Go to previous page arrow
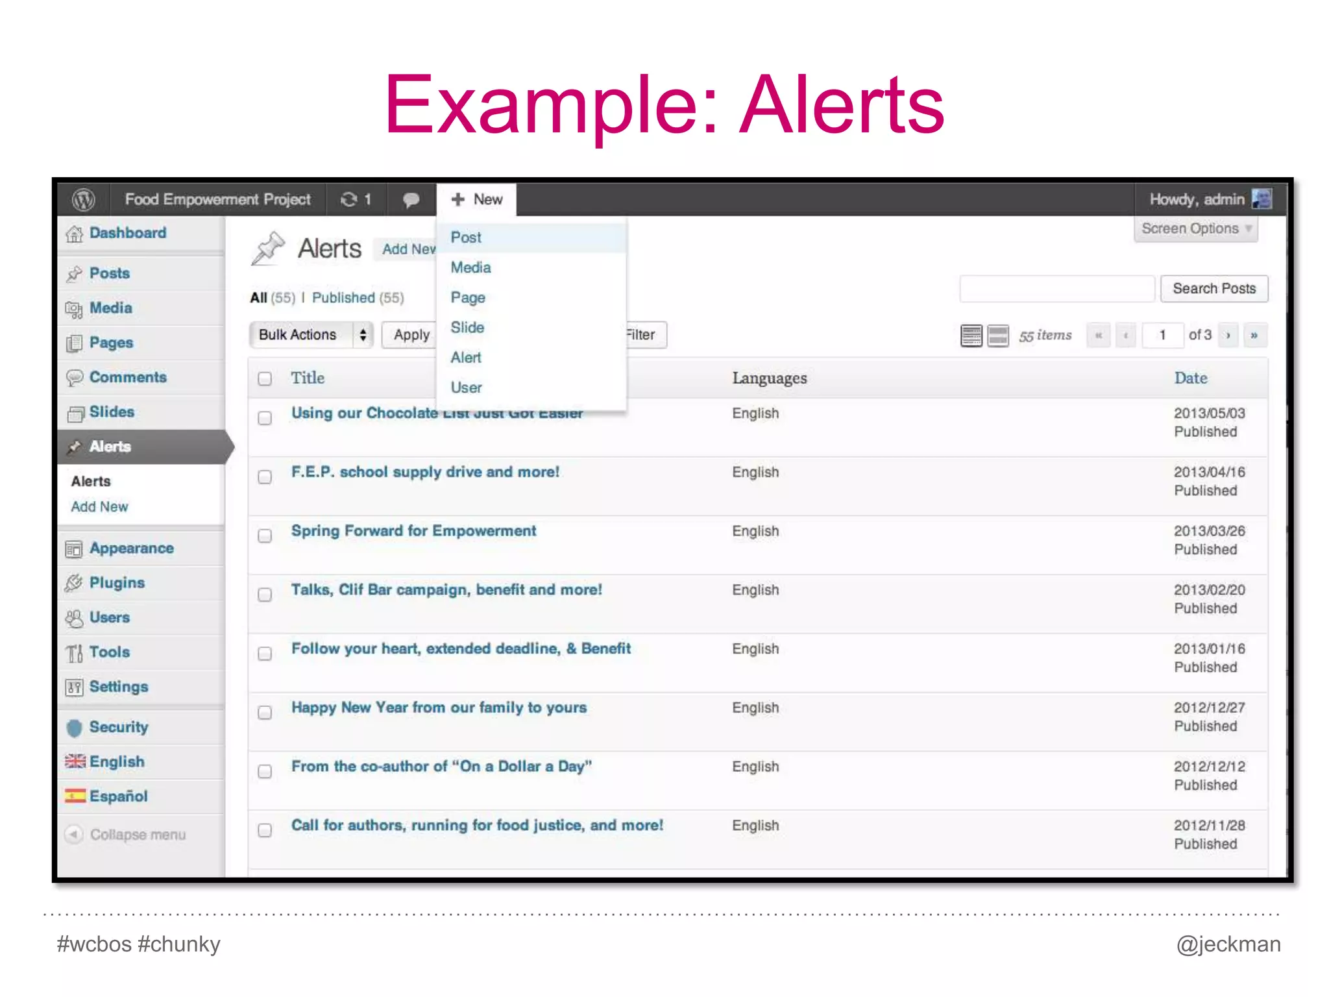The height and width of the screenshot is (997, 1329). [1126, 336]
